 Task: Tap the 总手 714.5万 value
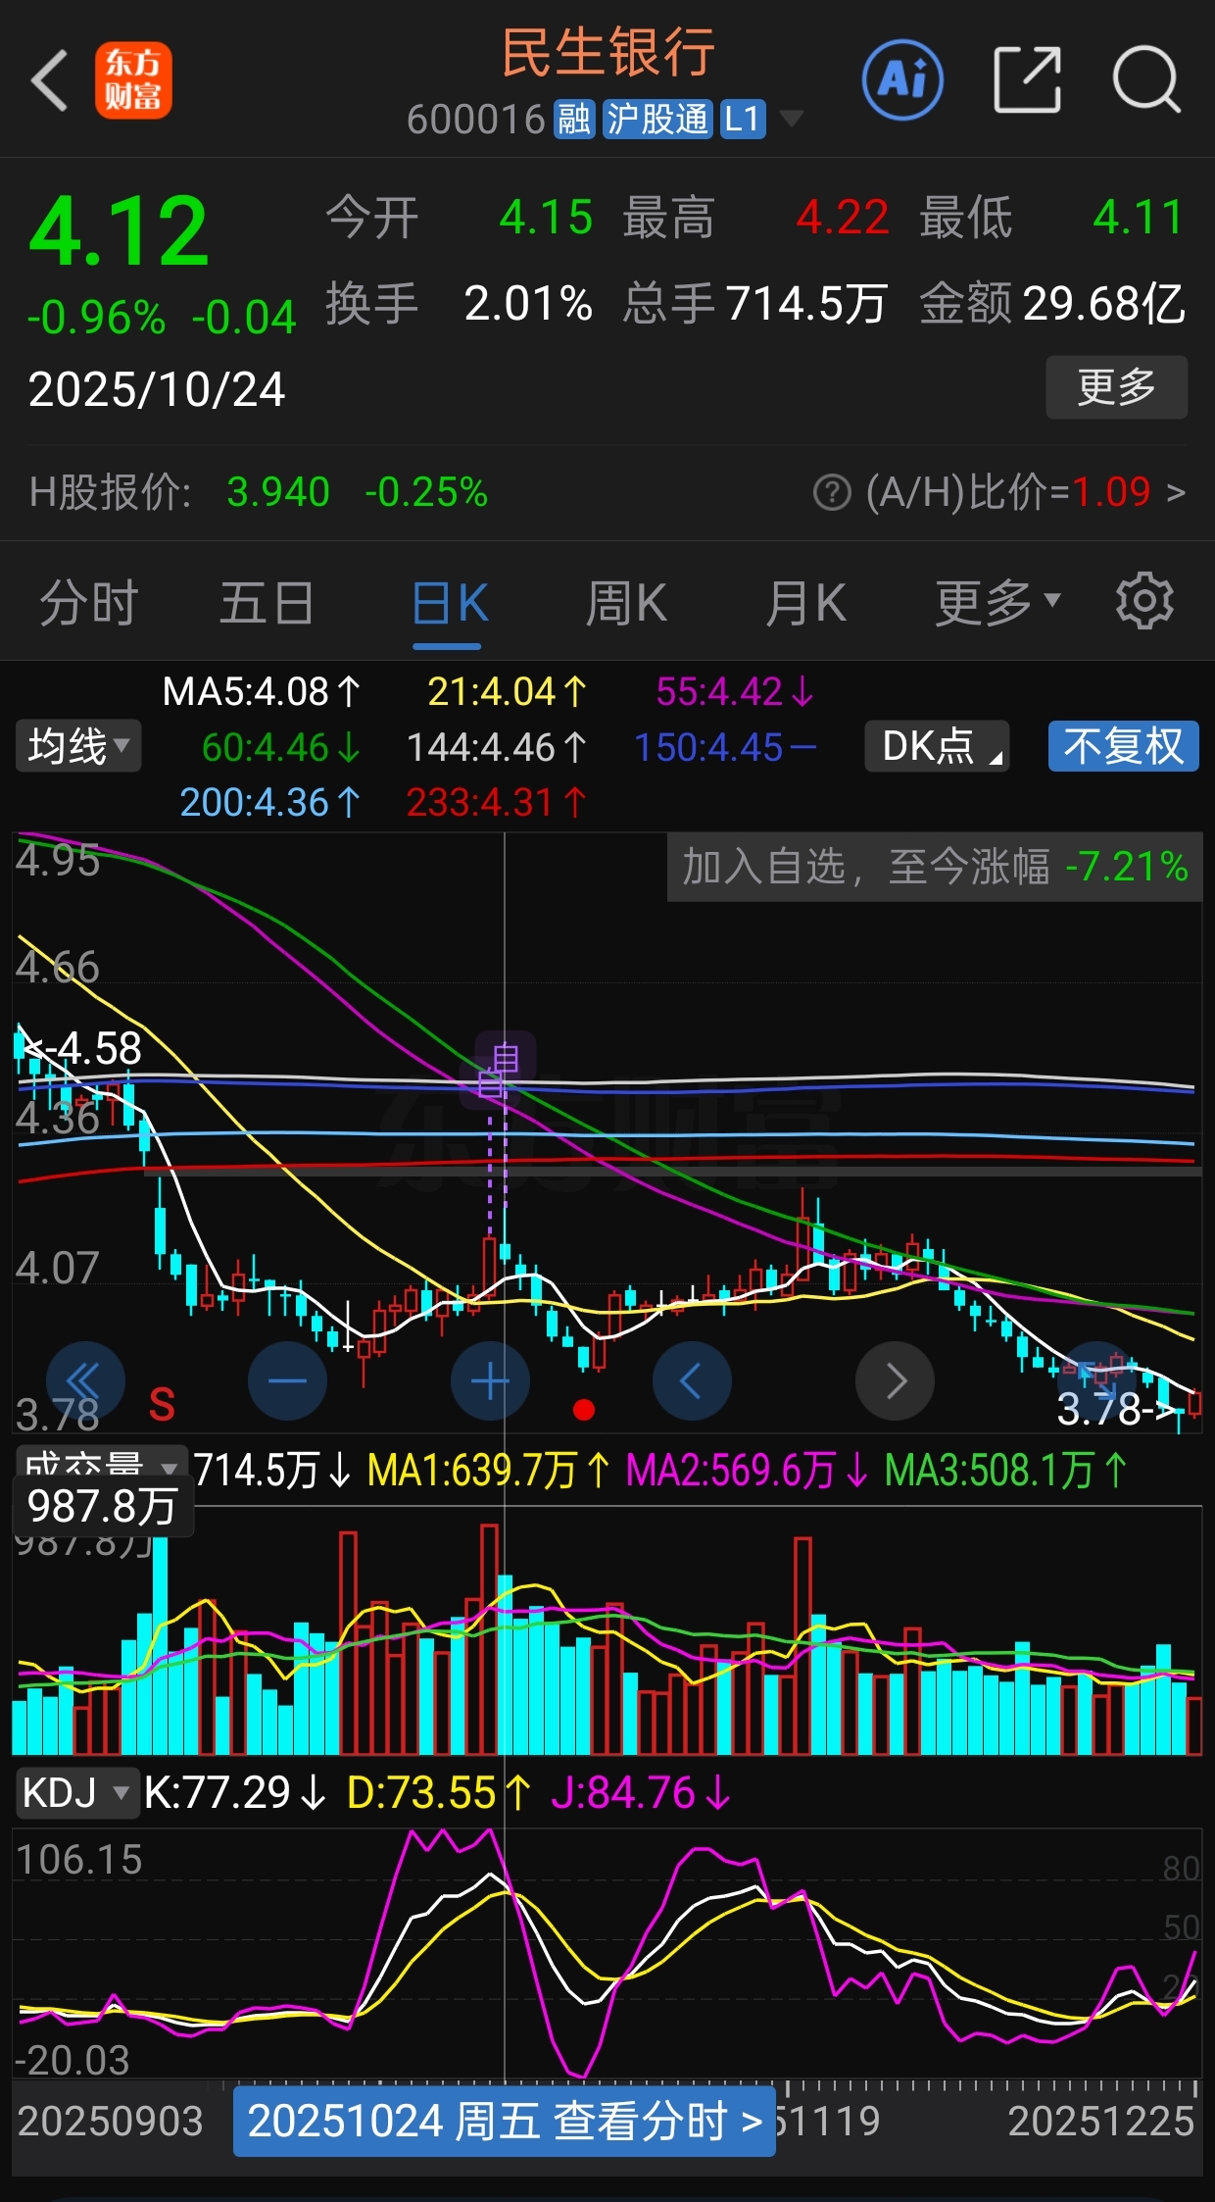tap(807, 303)
